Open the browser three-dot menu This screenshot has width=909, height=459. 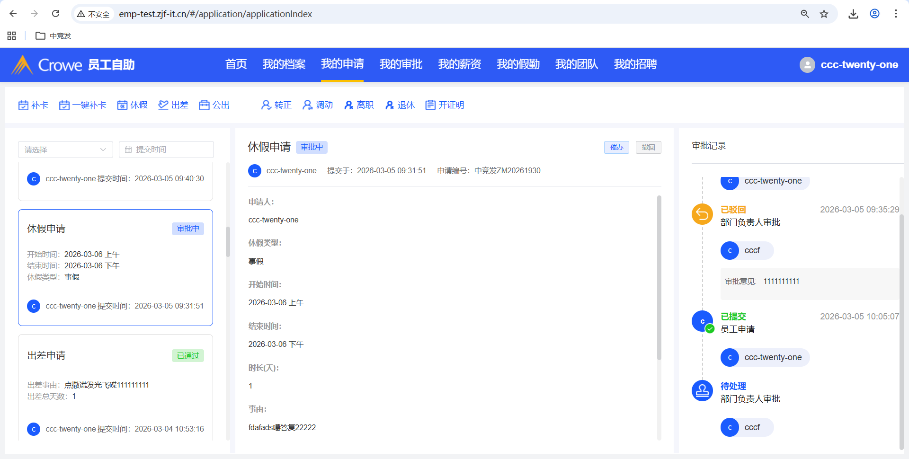pyautogui.click(x=896, y=14)
